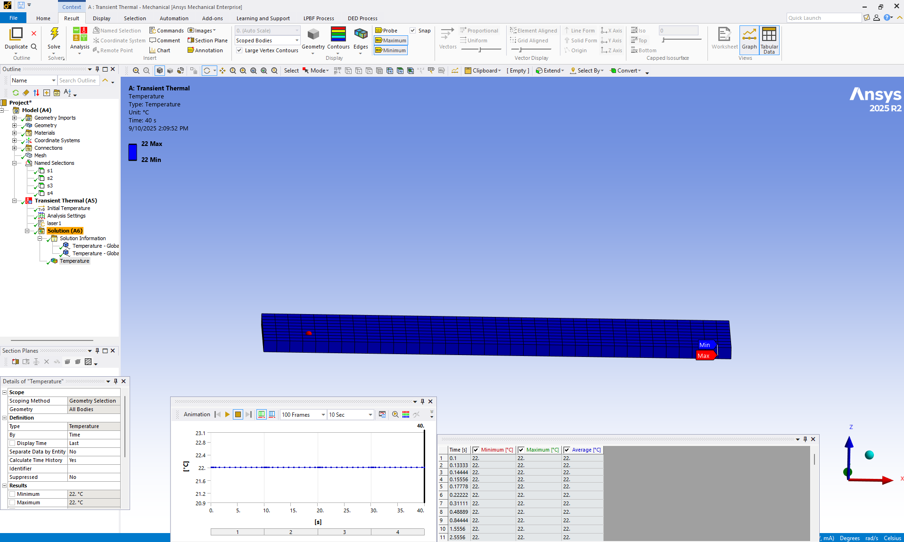Click the Capped Isosurface slider
The width and height of the screenshot is (904, 542).
(682, 40)
